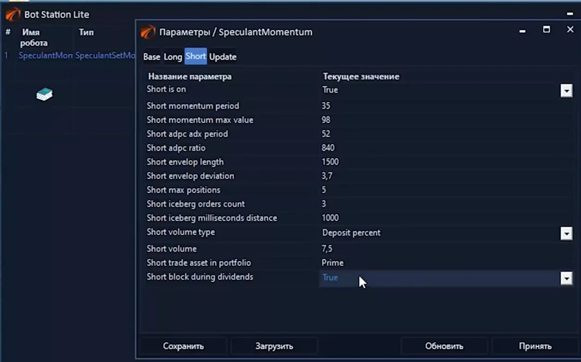This screenshot has height=362, width=581.
Task: Click the Имя робота column header
Action: point(34,37)
